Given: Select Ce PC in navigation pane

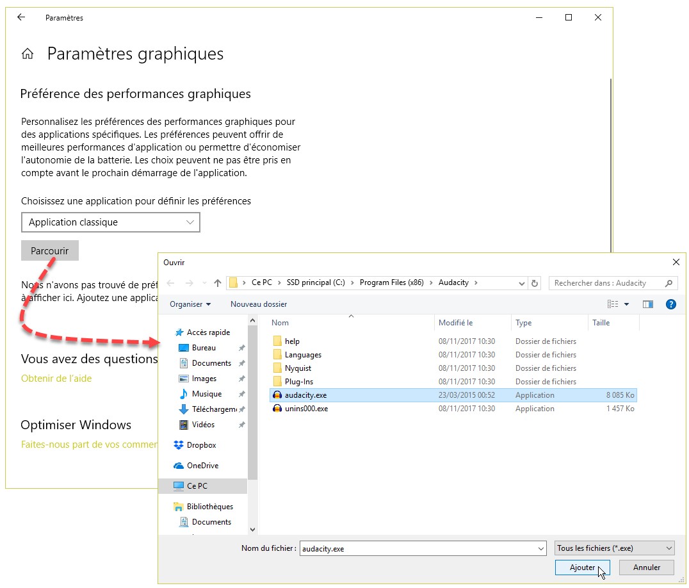Looking at the screenshot, I should [x=202, y=486].
